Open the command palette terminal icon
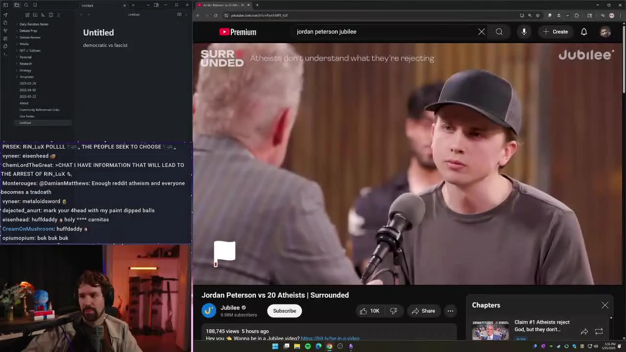This screenshot has width=626, height=352. pyautogui.click(x=5, y=54)
